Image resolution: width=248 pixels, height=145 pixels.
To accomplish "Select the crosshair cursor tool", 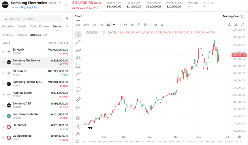I will click(x=78, y=34).
